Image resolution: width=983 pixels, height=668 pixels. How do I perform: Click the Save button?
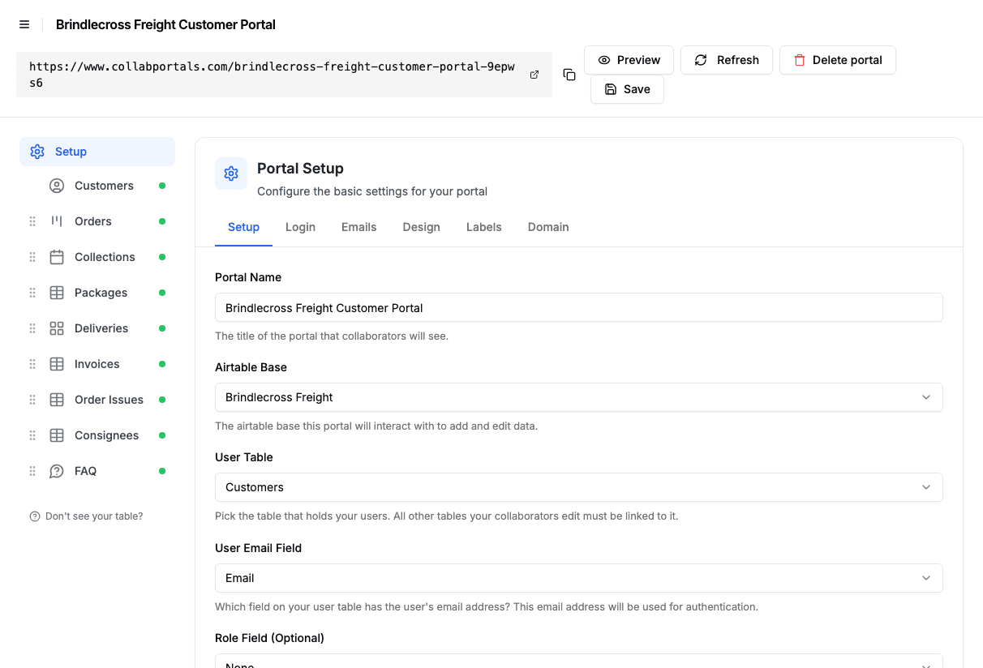tap(627, 89)
